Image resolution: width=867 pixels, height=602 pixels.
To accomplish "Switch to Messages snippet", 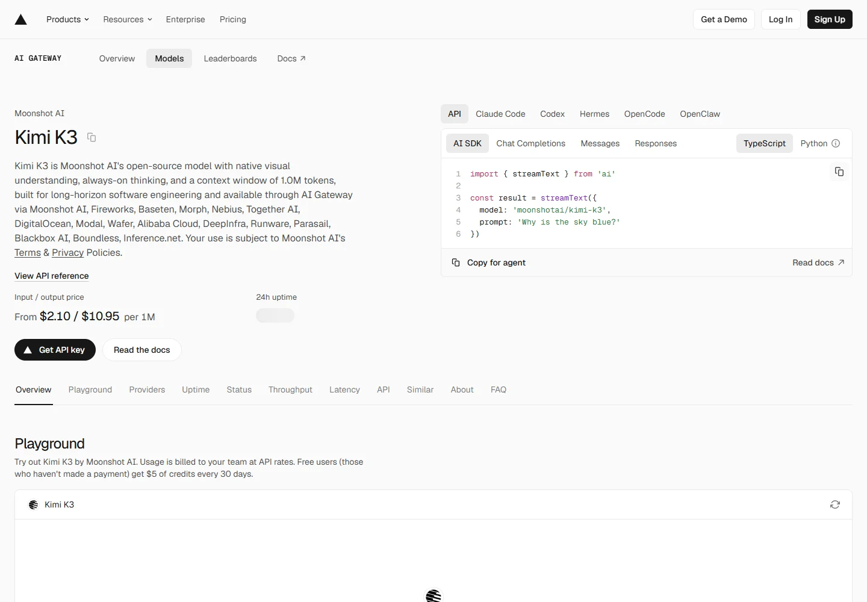I will click(x=600, y=143).
